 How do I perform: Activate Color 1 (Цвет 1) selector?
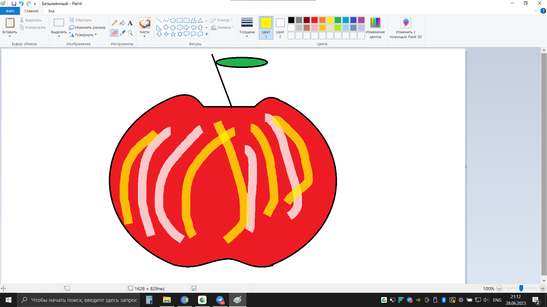tap(266, 28)
